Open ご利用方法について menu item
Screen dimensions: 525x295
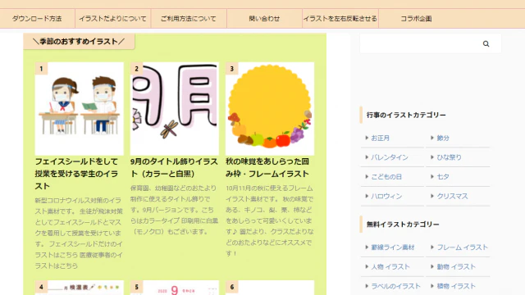point(189,19)
